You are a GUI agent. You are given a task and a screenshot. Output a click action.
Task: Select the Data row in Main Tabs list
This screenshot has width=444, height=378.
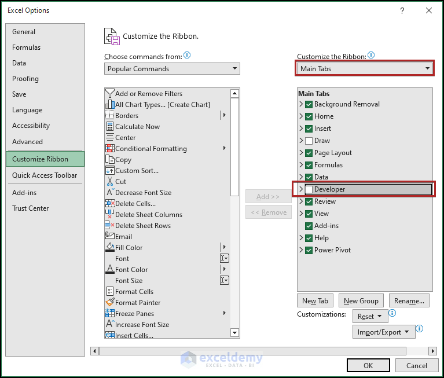click(x=365, y=177)
